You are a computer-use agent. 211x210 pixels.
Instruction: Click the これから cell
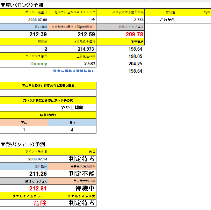click(x=160, y=20)
